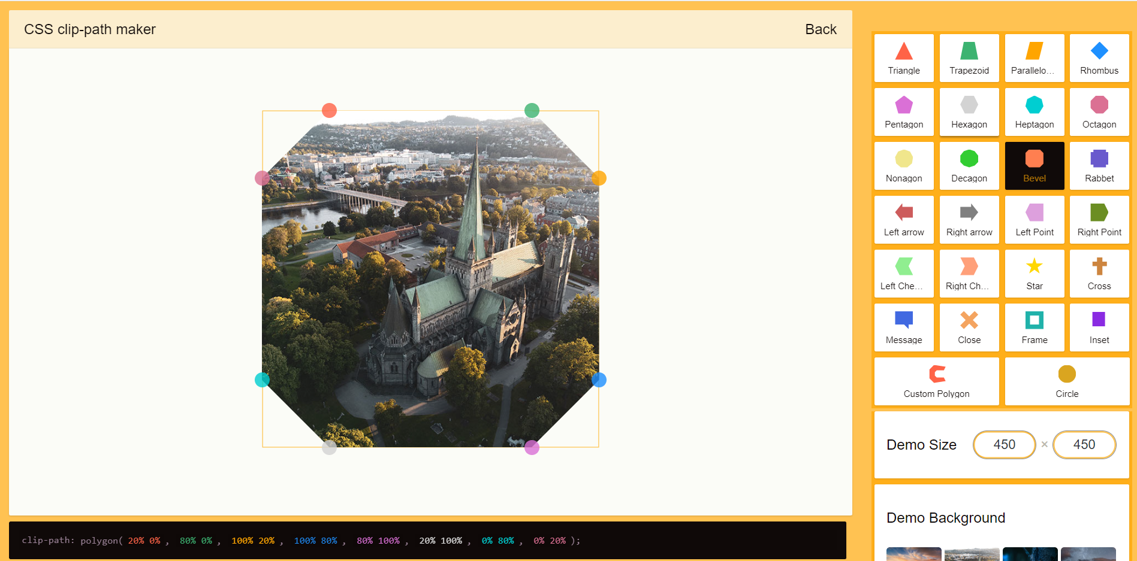Select the Heptagon shape

pyautogui.click(x=1035, y=112)
